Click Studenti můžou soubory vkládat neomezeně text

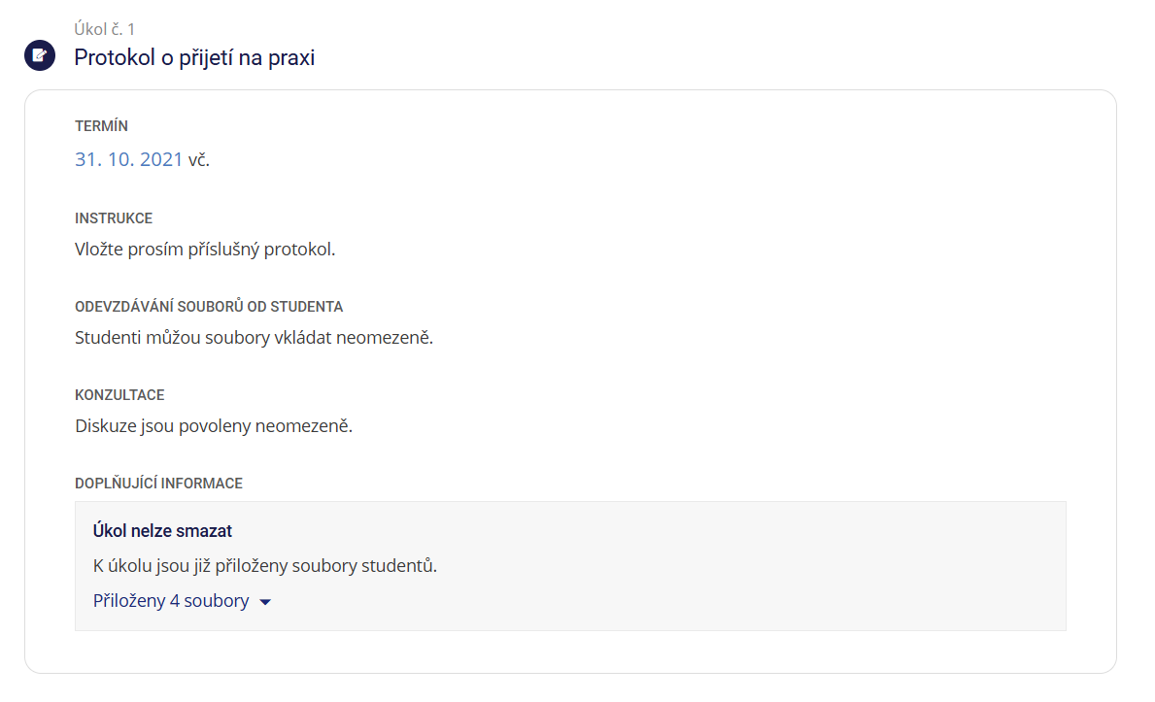(x=254, y=338)
